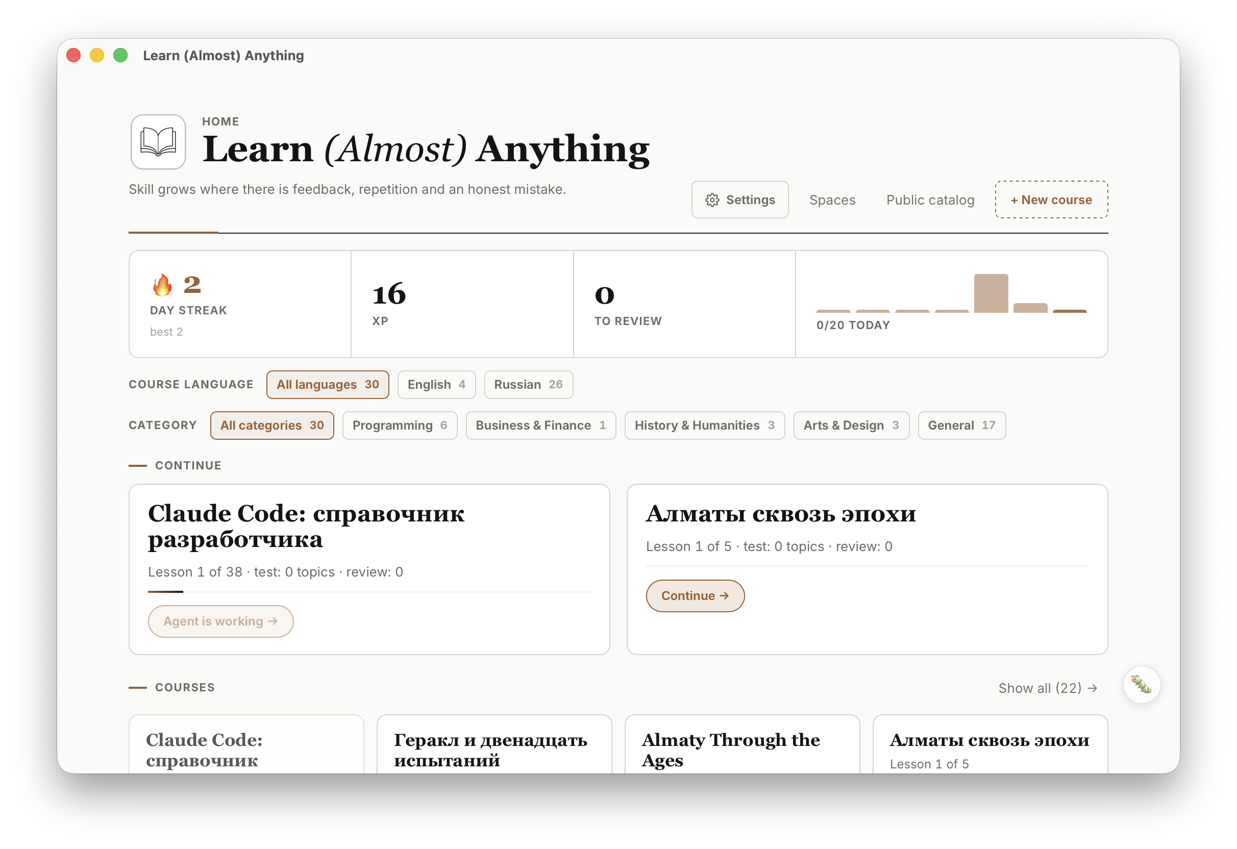Select the All languages filter
Viewport: 1237px width, 849px height.
(x=328, y=384)
